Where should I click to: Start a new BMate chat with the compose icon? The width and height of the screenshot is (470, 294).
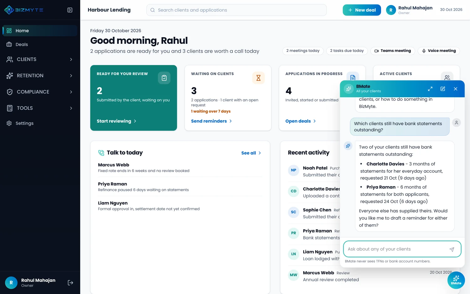443,89
